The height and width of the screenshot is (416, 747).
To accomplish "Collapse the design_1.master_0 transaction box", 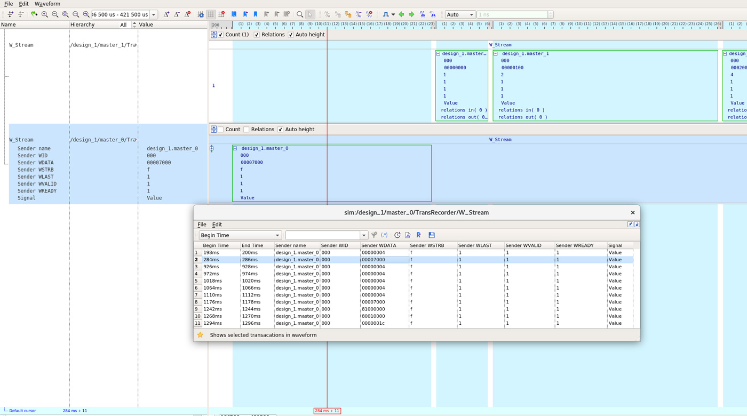I will click(x=235, y=148).
